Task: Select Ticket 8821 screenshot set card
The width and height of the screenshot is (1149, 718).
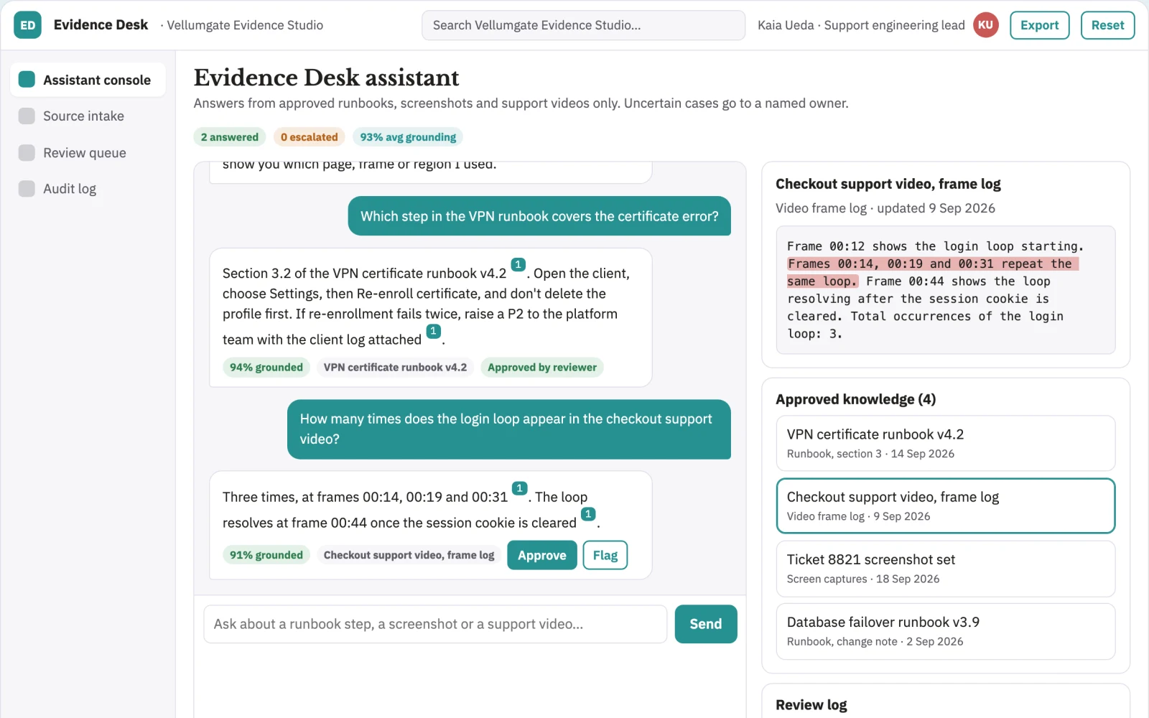Action: point(945,568)
